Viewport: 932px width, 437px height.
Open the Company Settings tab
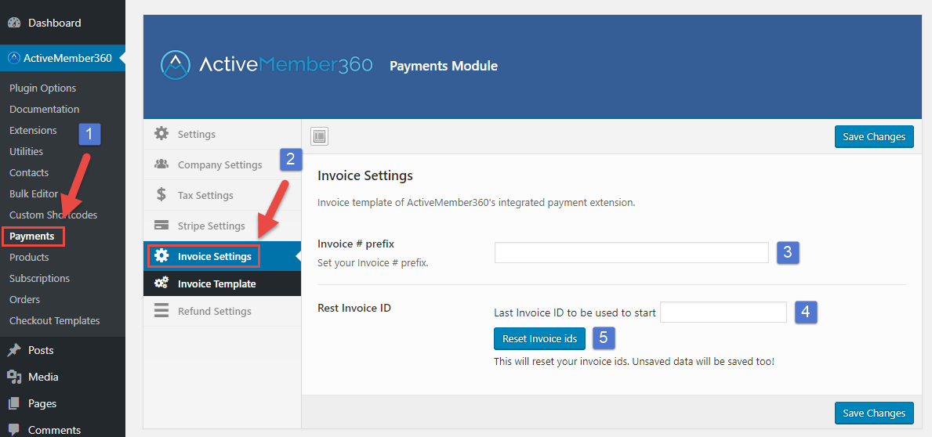[x=223, y=164]
